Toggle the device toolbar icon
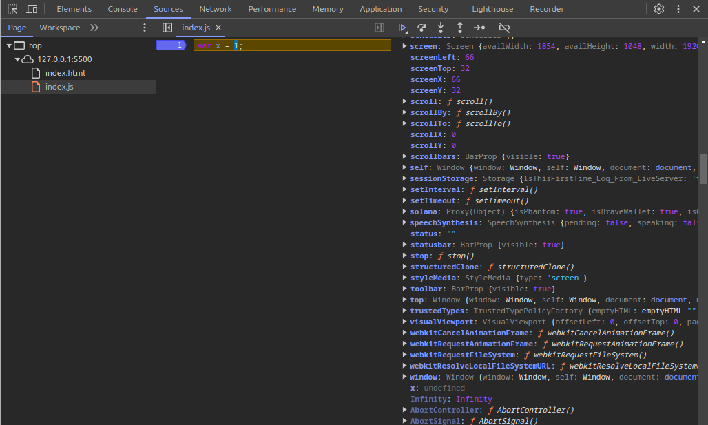 tap(32, 9)
